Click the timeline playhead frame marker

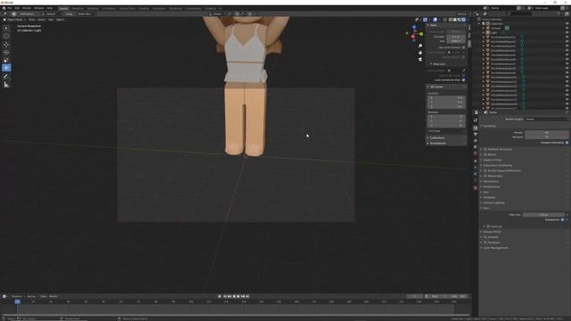pyautogui.click(x=17, y=301)
